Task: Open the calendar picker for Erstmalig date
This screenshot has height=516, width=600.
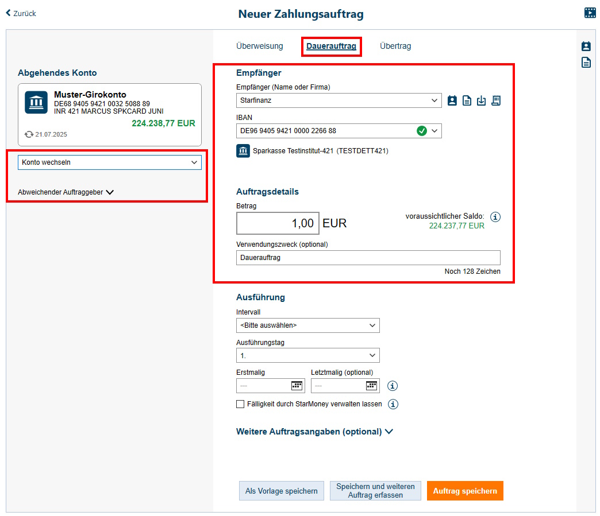Action: 297,386
